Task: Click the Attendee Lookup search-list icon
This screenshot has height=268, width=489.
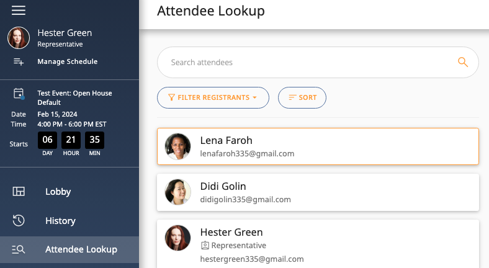Action: click(19, 249)
